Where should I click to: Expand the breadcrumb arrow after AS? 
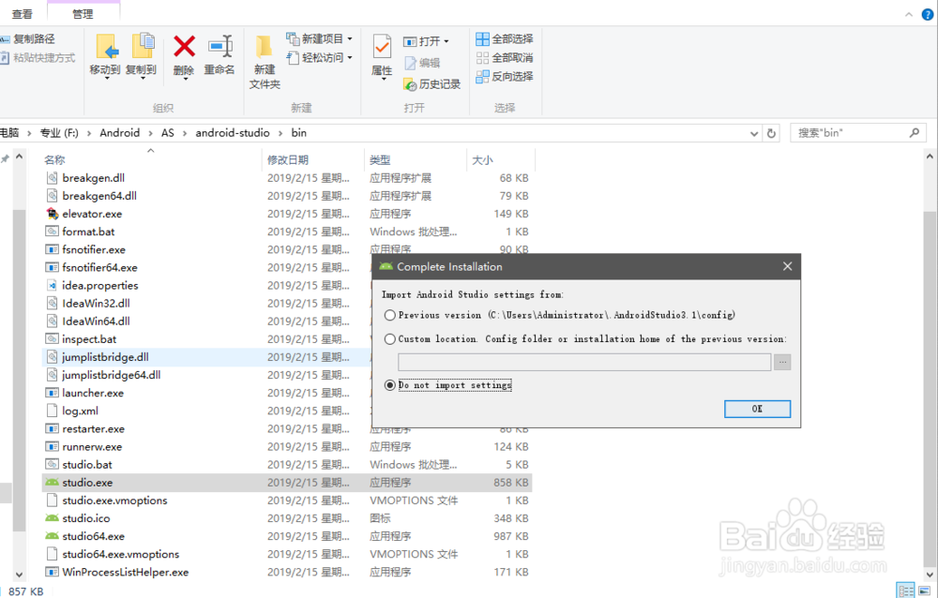[185, 133]
